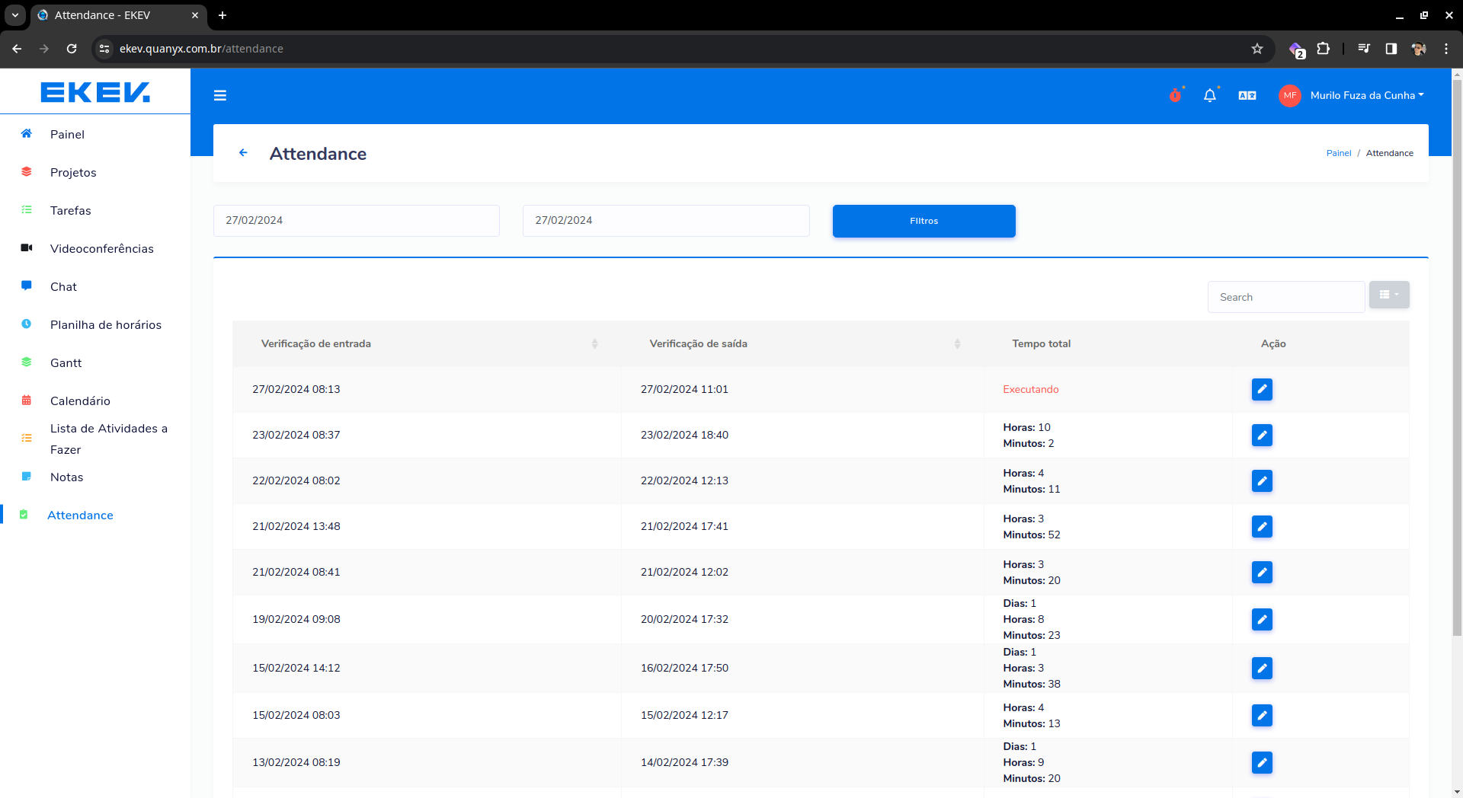This screenshot has height=798, width=1463.
Task: Click in the table Search field
Action: coord(1285,297)
